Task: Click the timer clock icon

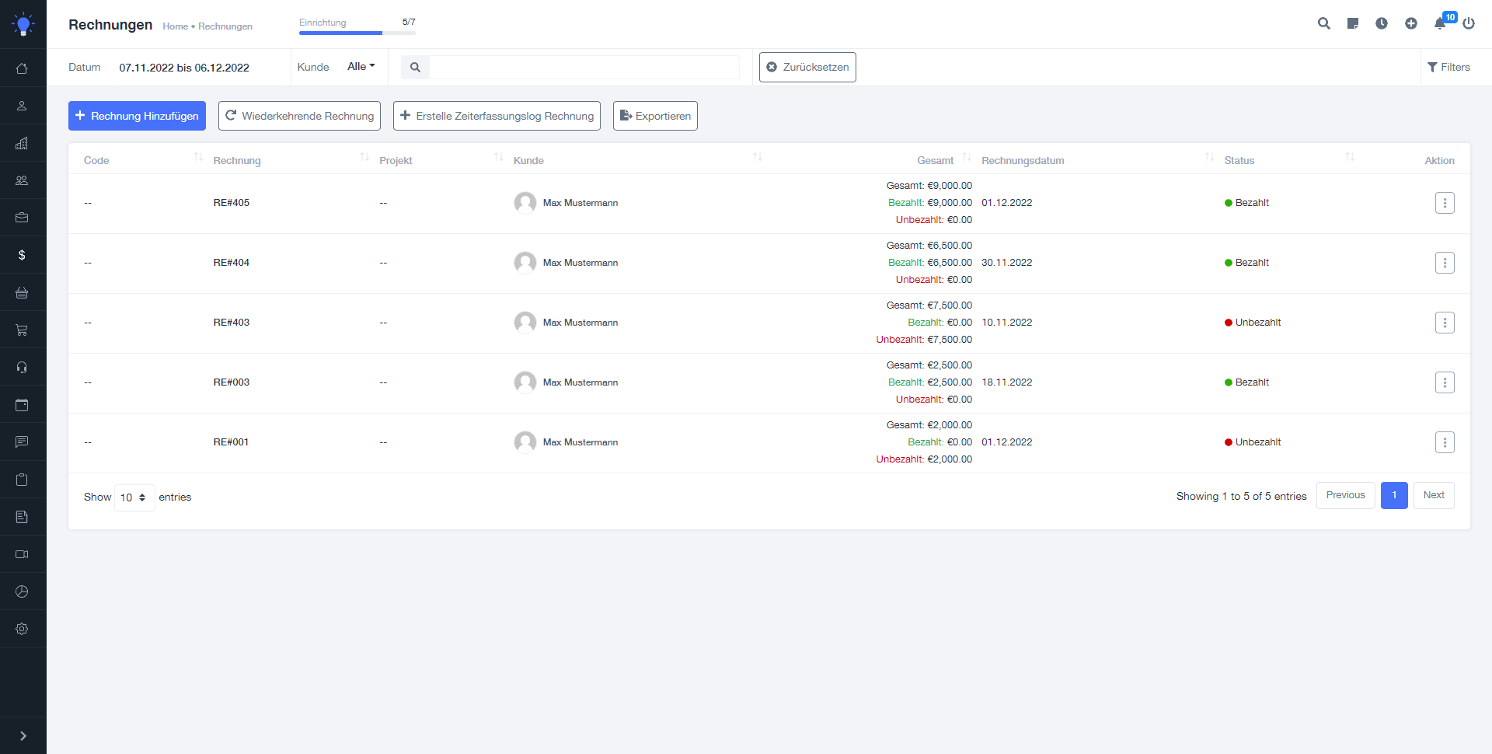Action: 1381,23
